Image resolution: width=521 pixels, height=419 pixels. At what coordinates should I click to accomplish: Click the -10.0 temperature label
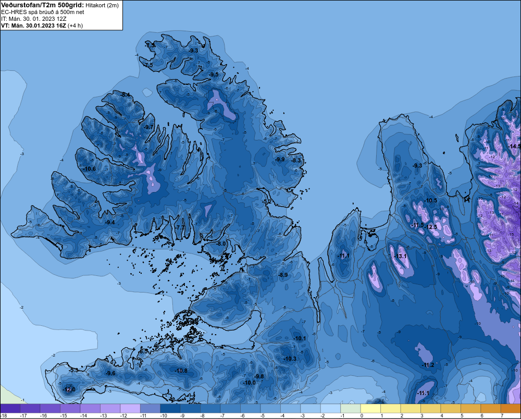tap(250, 383)
